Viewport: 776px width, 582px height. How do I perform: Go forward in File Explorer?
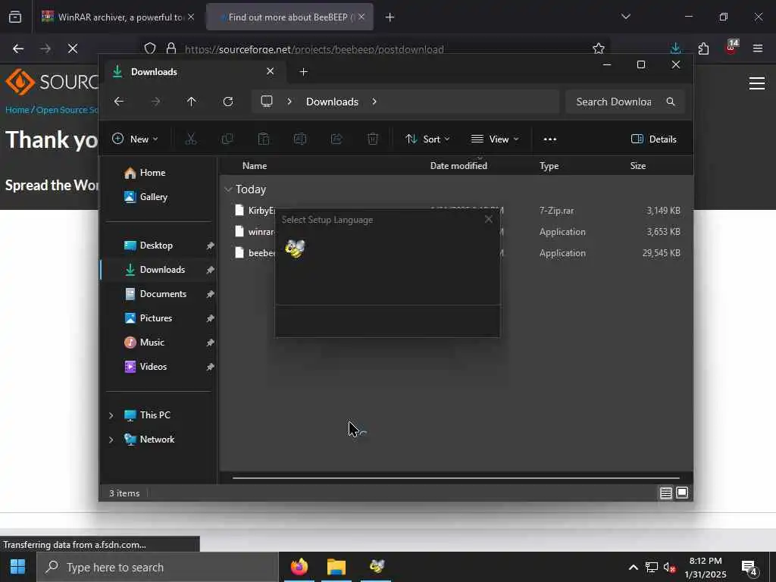coord(155,102)
